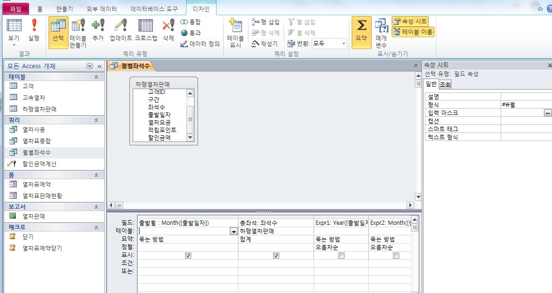Image resolution: width=552 pixels, height=293 pixels.
Task: Choose the 업데이트 (Update) query icon
Action: [x=120, y=30]
